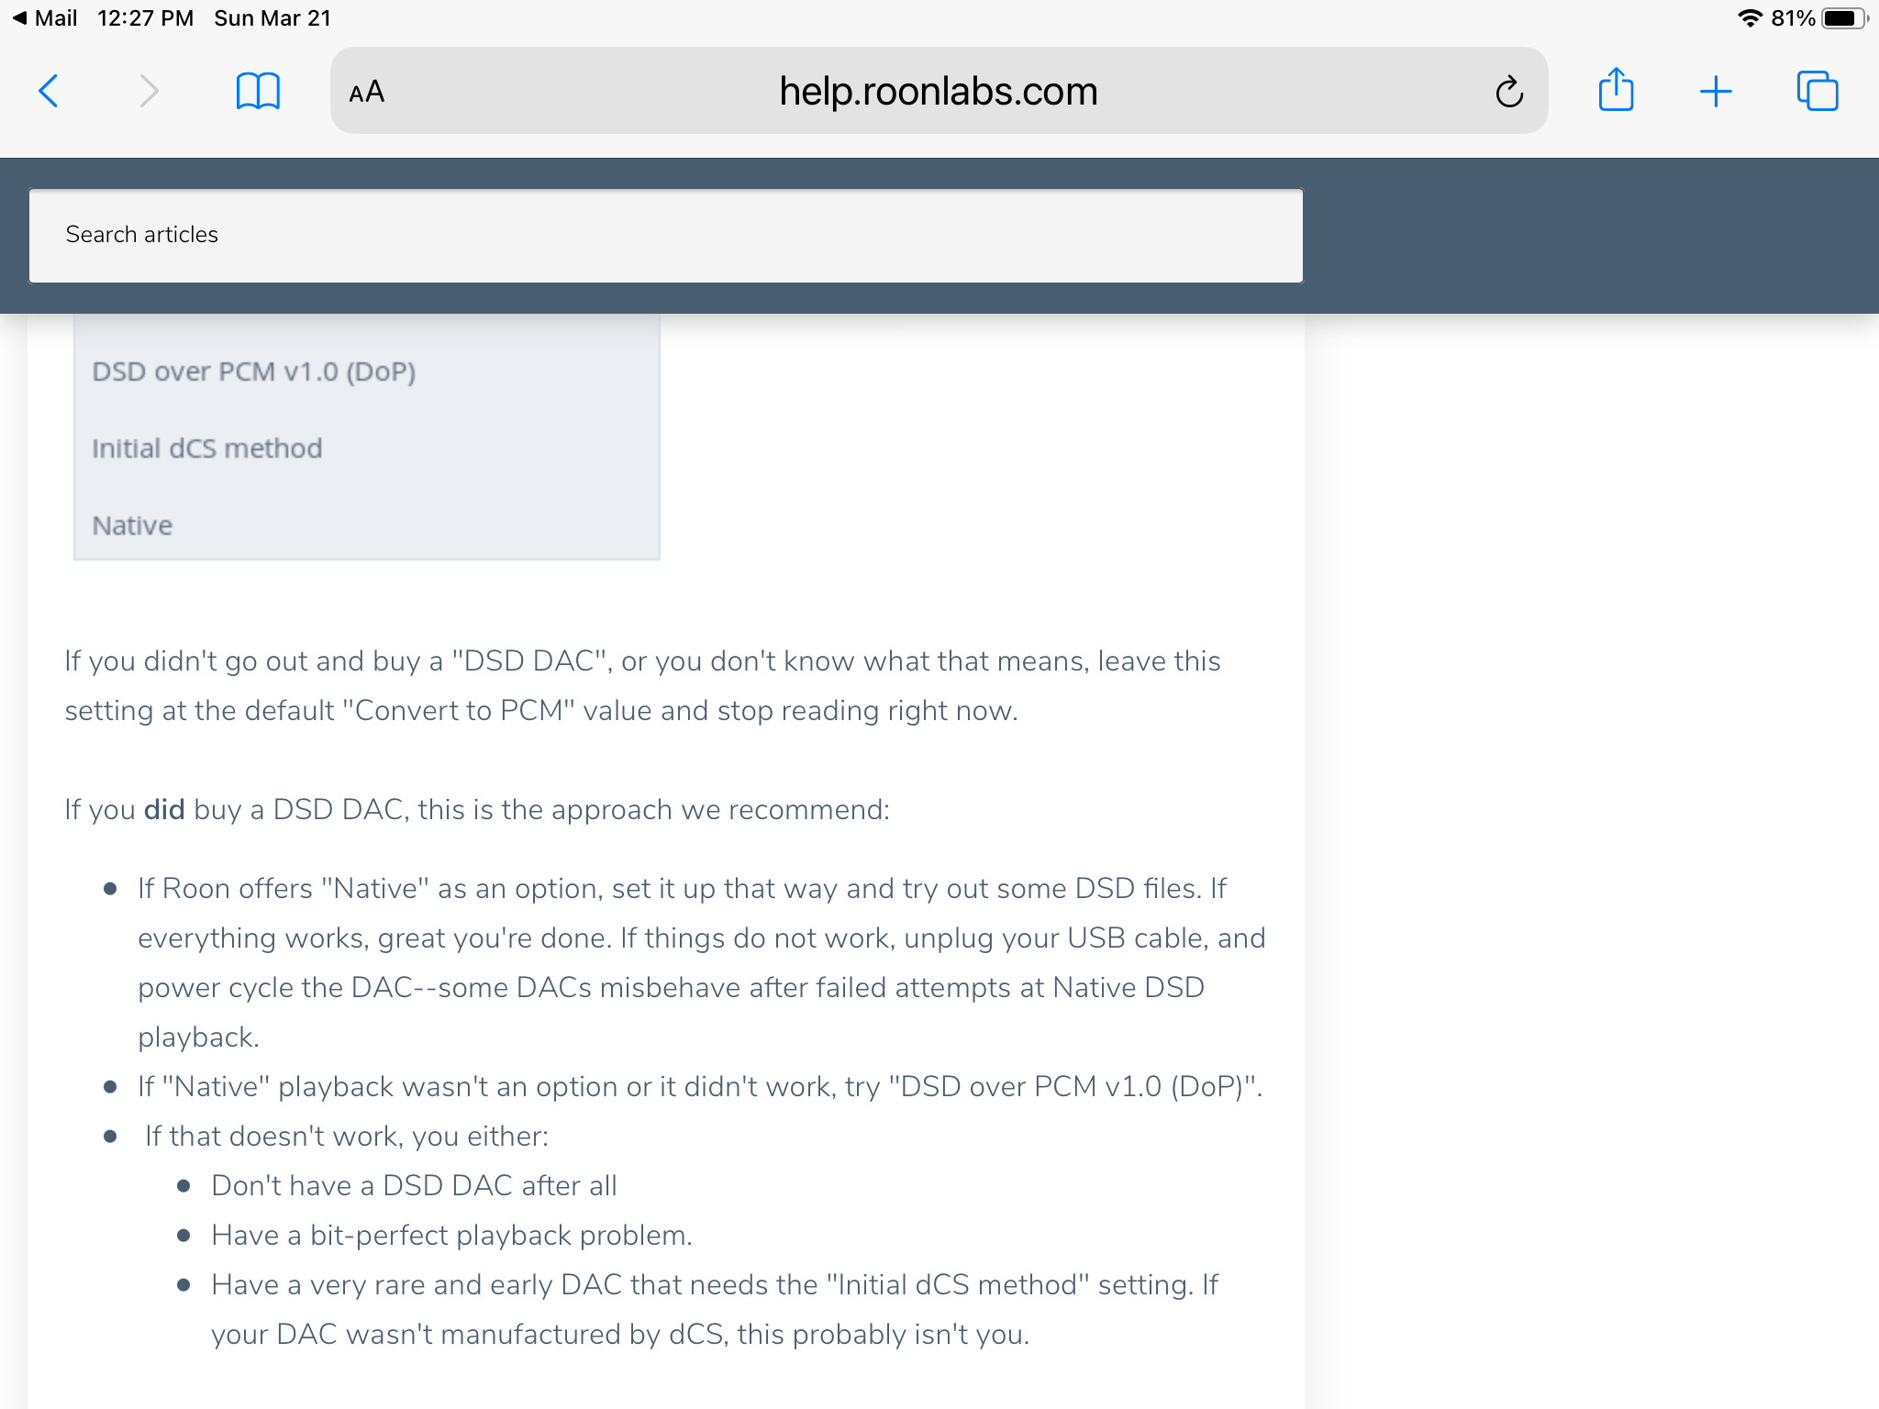The width and height of the screenshot is (1879, 1409).
Task: Tap the Wi-Fi status icon
Action: pyautogui.click(x=1751, y=18)
